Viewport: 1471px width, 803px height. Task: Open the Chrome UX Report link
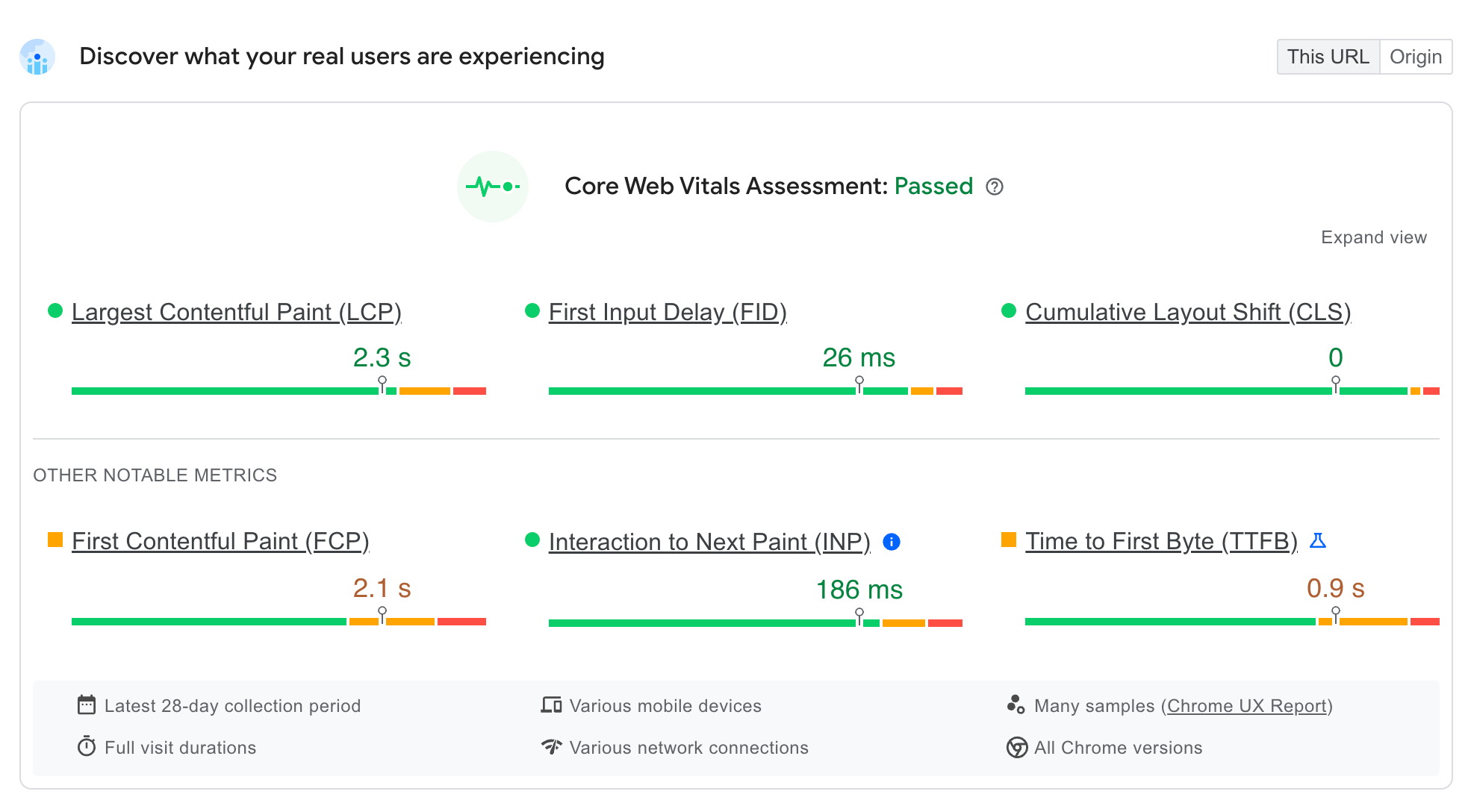[1248, 705]
